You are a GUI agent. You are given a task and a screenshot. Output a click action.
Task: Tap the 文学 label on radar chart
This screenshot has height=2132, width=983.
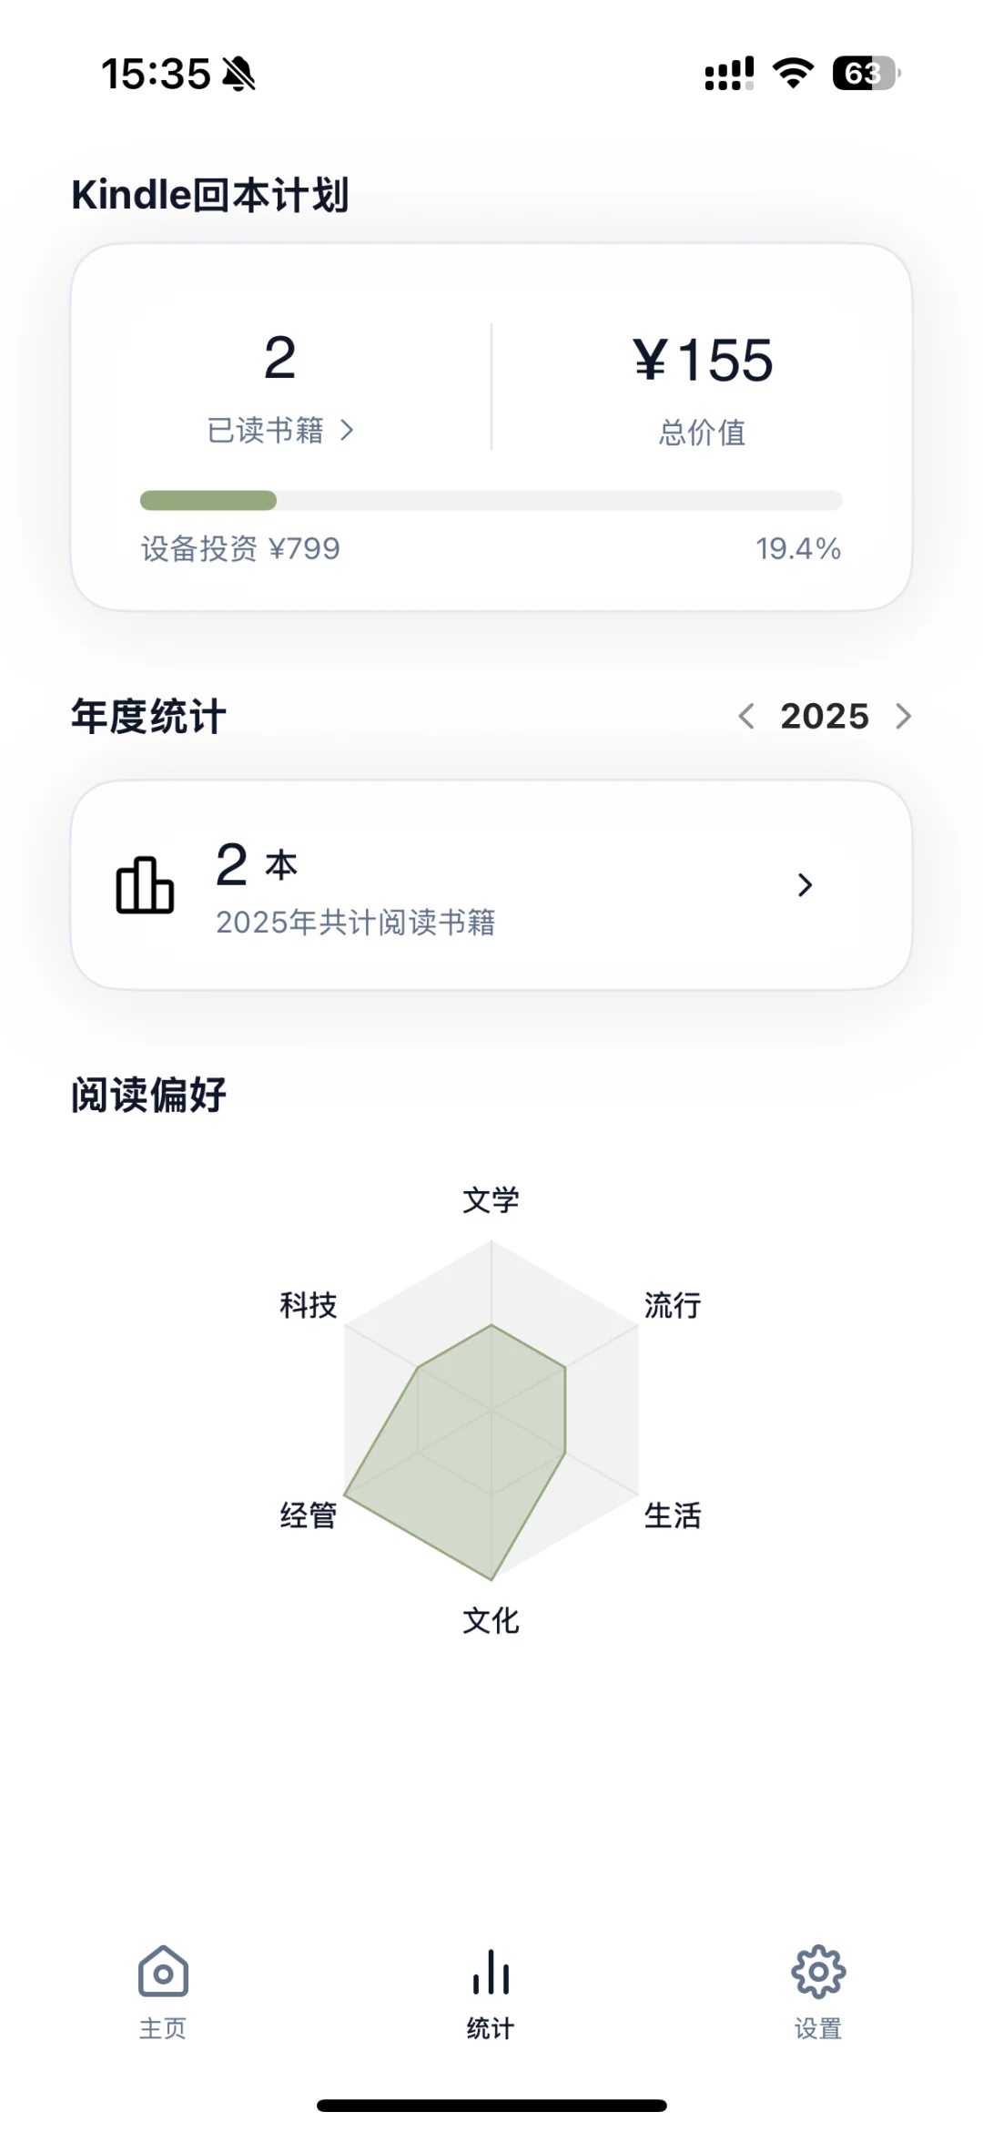(491, 1200)
